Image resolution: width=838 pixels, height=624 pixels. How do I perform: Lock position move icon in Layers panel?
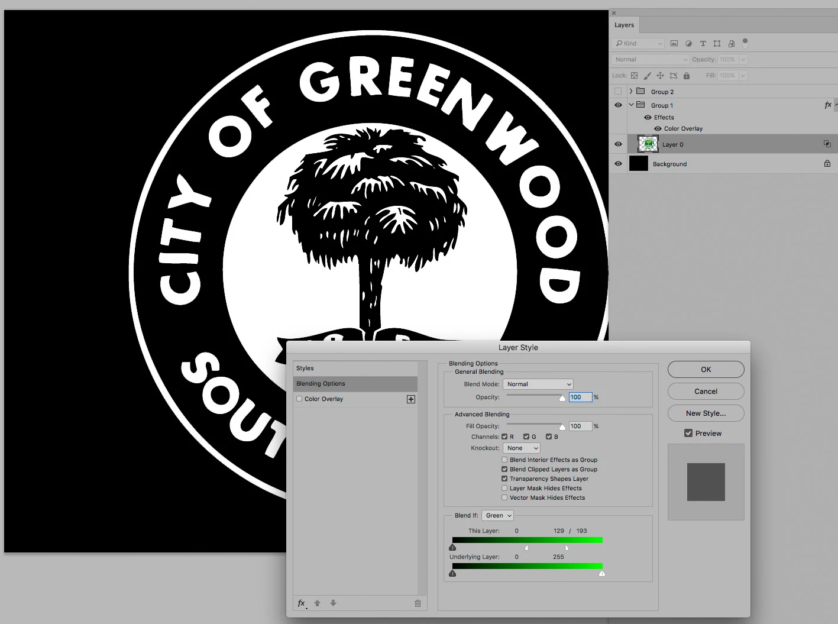[x=660, y=76]
